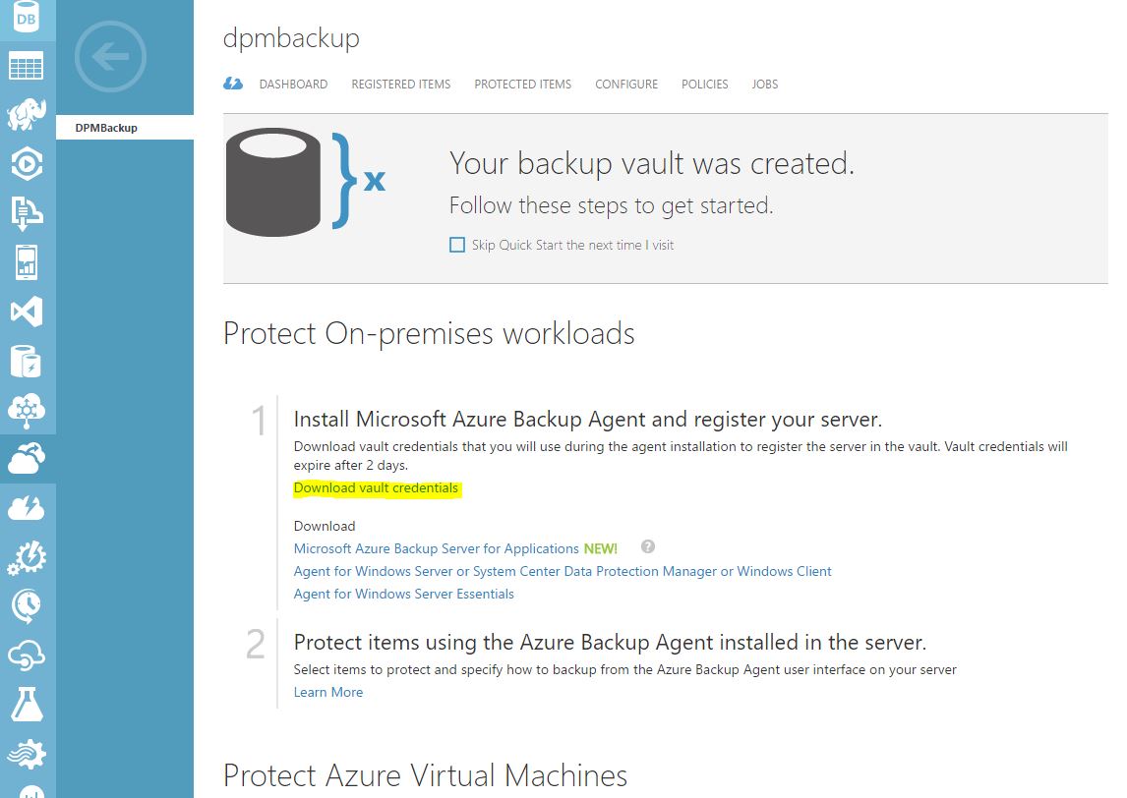Show help tooltip for Backup Server download

648,546
